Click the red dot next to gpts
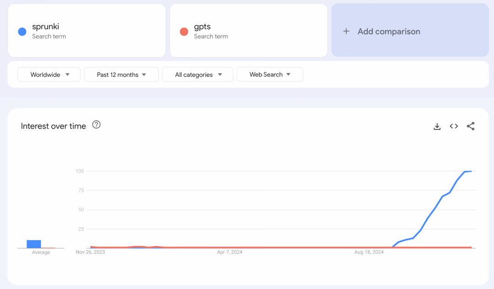This screenshot has width=494, height=289. 184,32
